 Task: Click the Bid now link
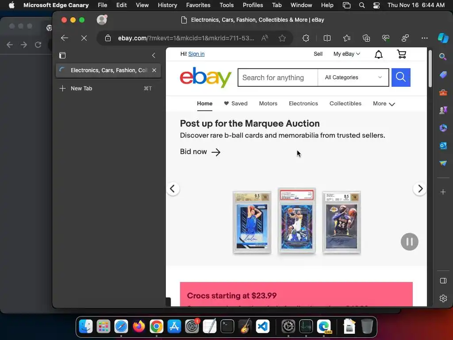coord(200,152)
